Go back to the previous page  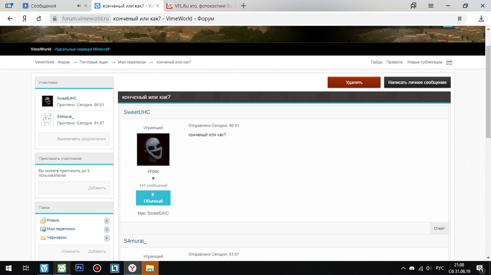(x=10, y=18)
